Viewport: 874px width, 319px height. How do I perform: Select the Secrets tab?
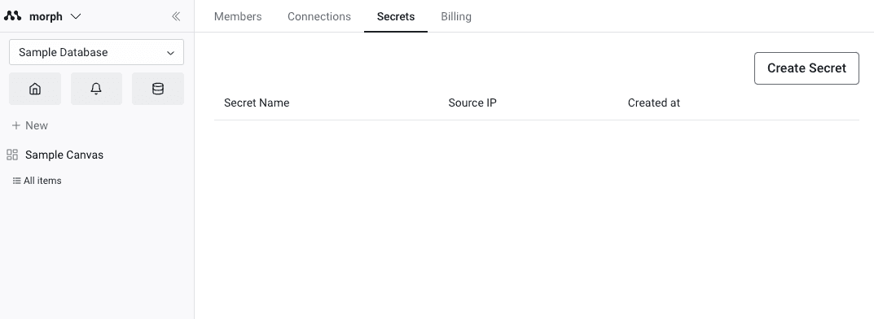tap(396, 17)
